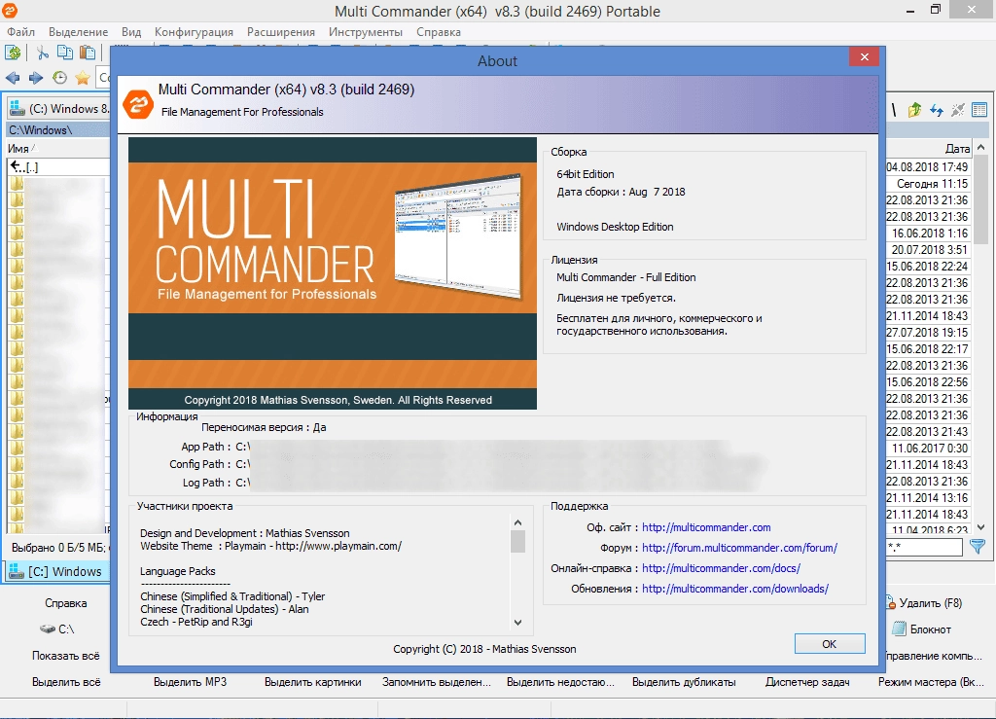Open the history clock icon
The height and width of the screenshot is (719, 996).
[59, 78]
